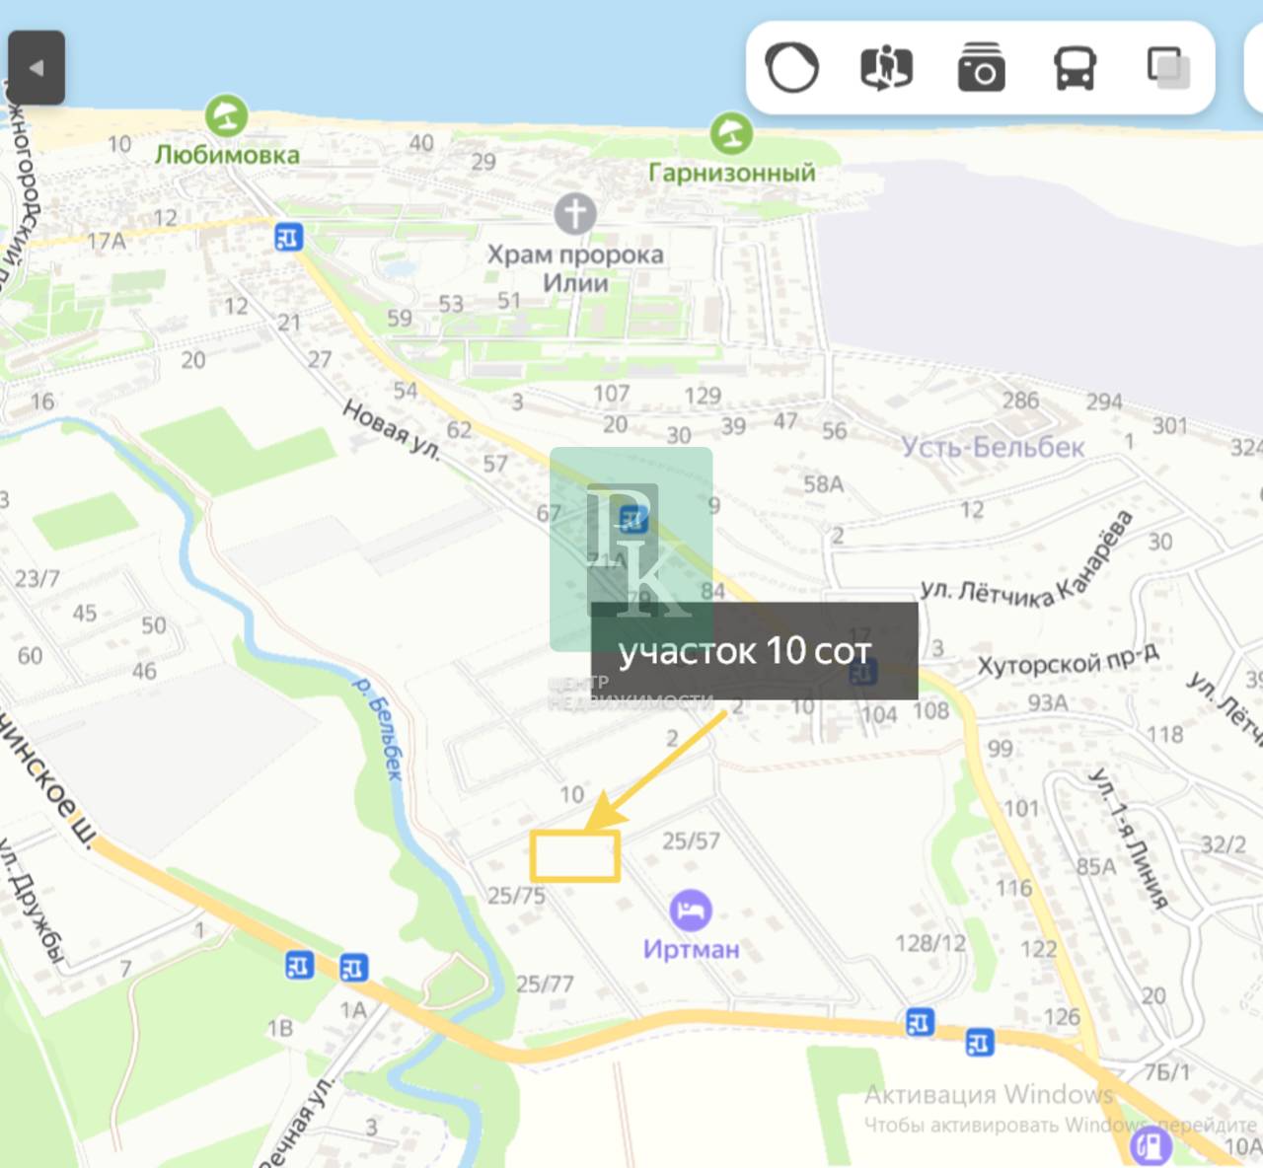1263x1168 pixels.
Task: Open the Иртман hotel label
Action: (691, 949)
